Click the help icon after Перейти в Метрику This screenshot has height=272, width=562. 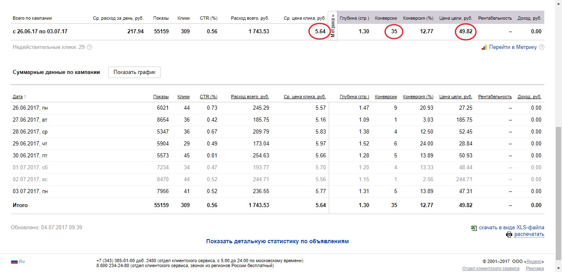click(541, 47)
